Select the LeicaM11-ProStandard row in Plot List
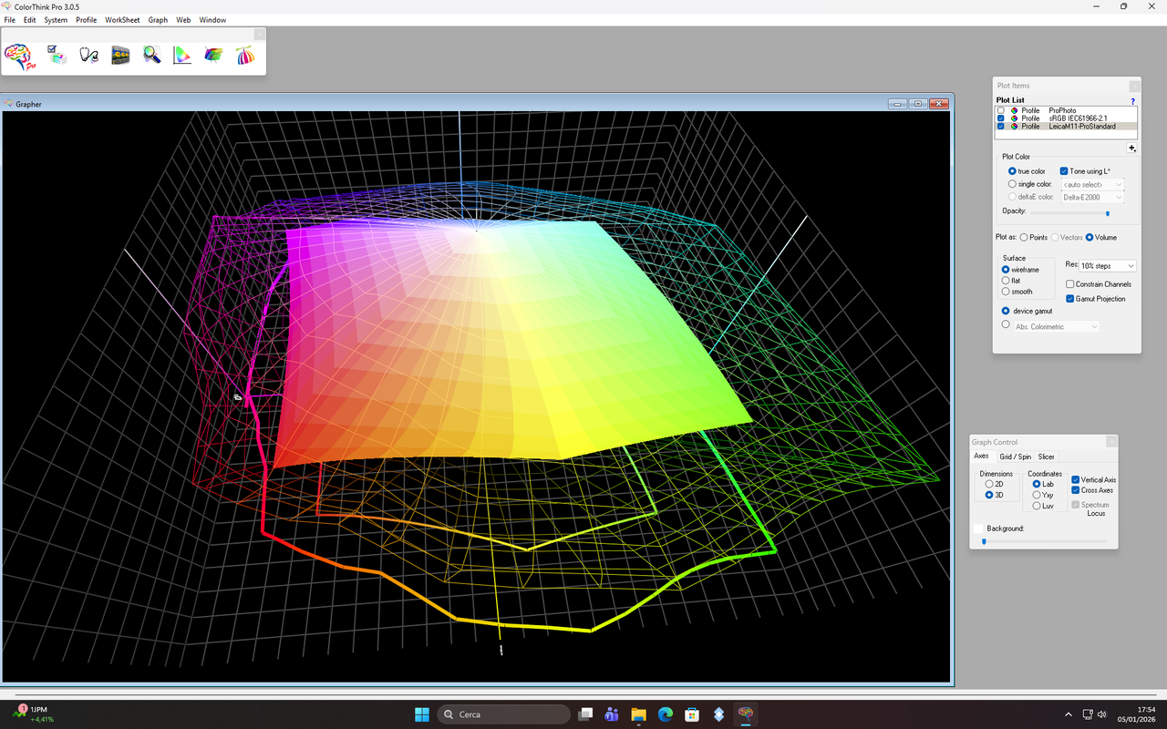 [1068, 127]
